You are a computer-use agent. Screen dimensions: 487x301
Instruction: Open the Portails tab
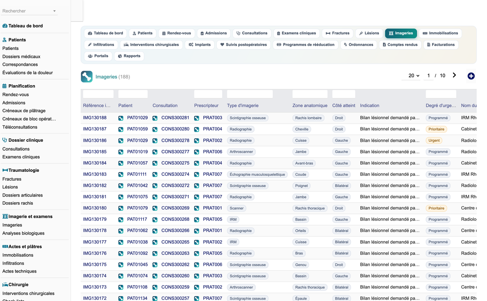(98, 56)
